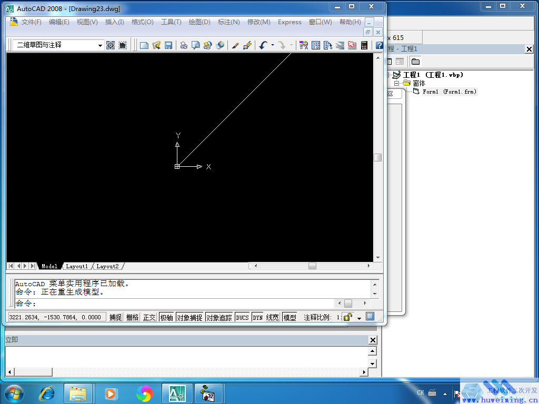
Task: Expand the Redo history dropdown arrow
Action: click(291, 45)
